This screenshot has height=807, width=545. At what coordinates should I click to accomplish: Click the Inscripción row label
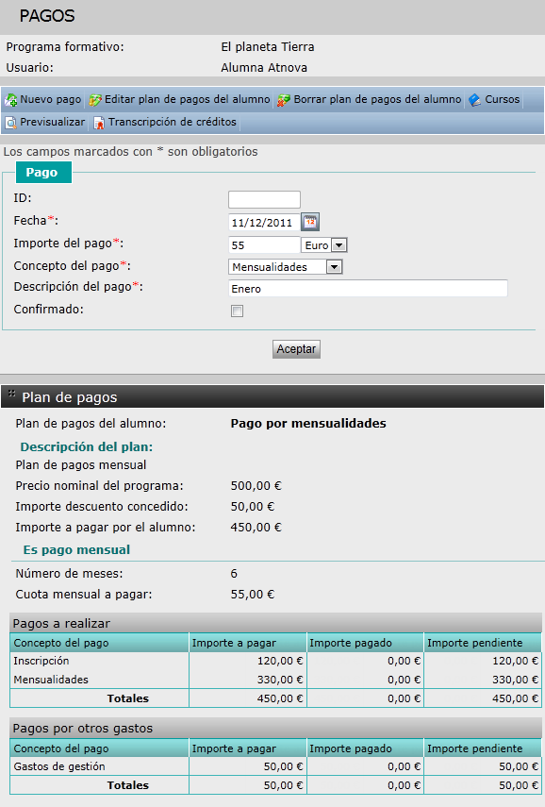pyautogui.click(x=41, y=661)
